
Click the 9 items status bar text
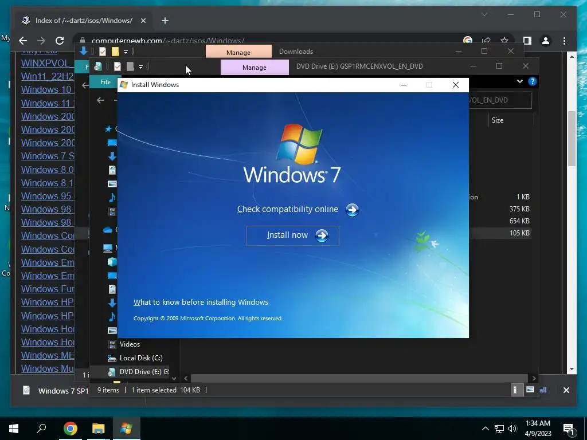pos(108,390)
